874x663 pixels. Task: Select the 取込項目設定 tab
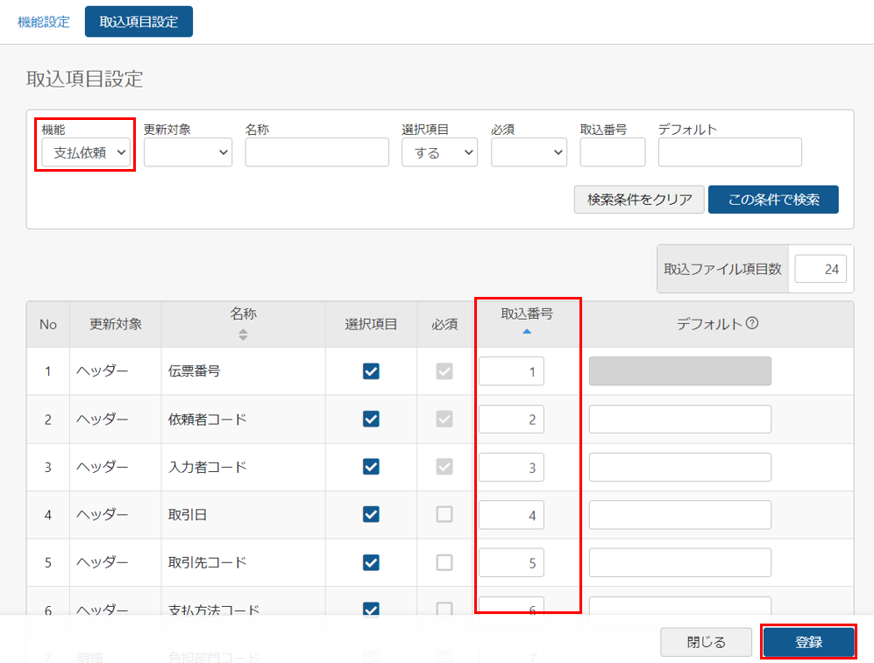click(x=139, y=22)
